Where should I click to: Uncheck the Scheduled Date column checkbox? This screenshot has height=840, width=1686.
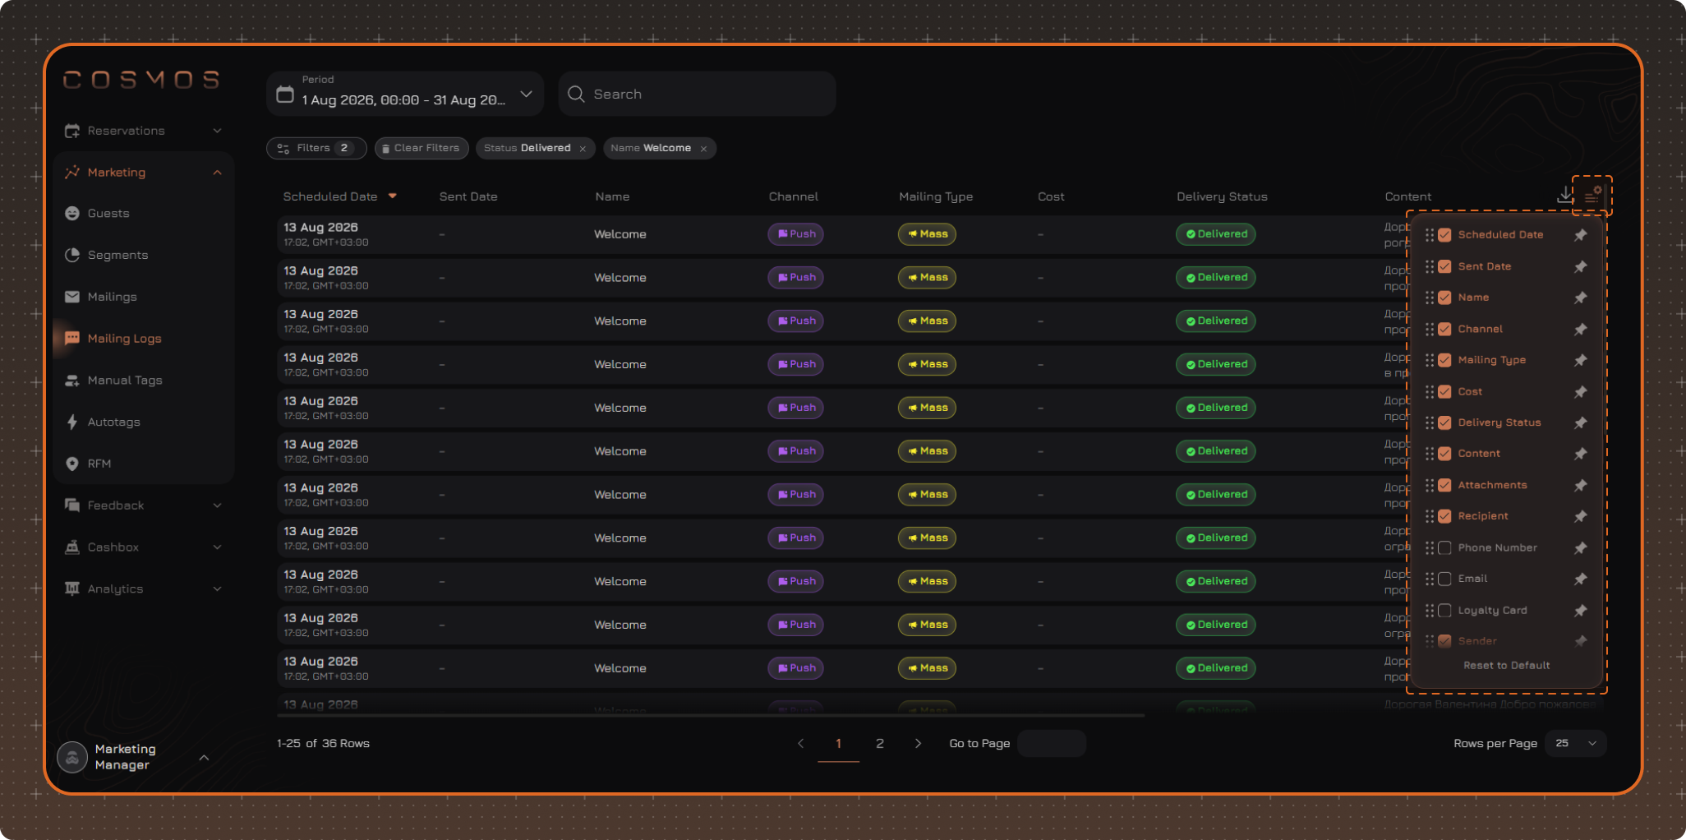(1444, 235)
